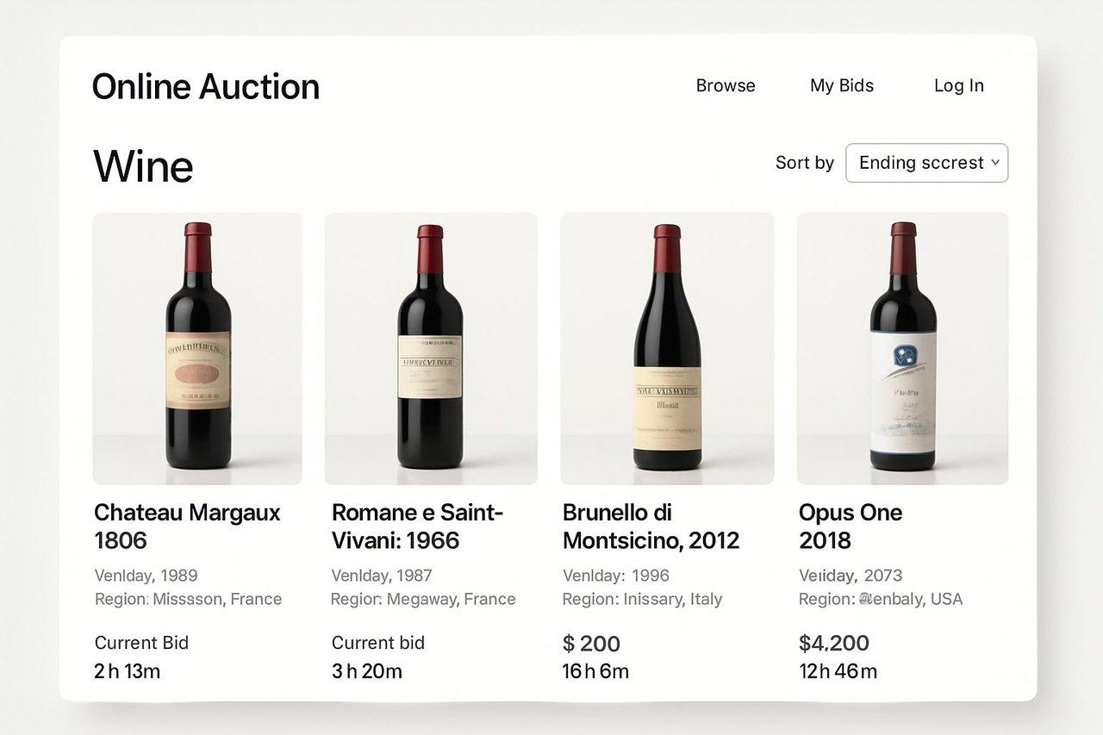Click the Chateau Margaux bottle photo
Screen dimensions: 1103x735
pos(196,347)
